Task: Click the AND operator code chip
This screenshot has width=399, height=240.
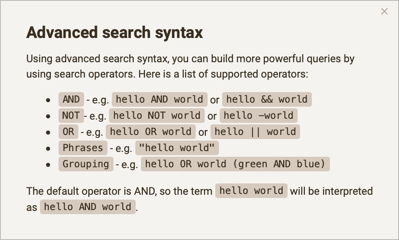Action: (71, 99)
